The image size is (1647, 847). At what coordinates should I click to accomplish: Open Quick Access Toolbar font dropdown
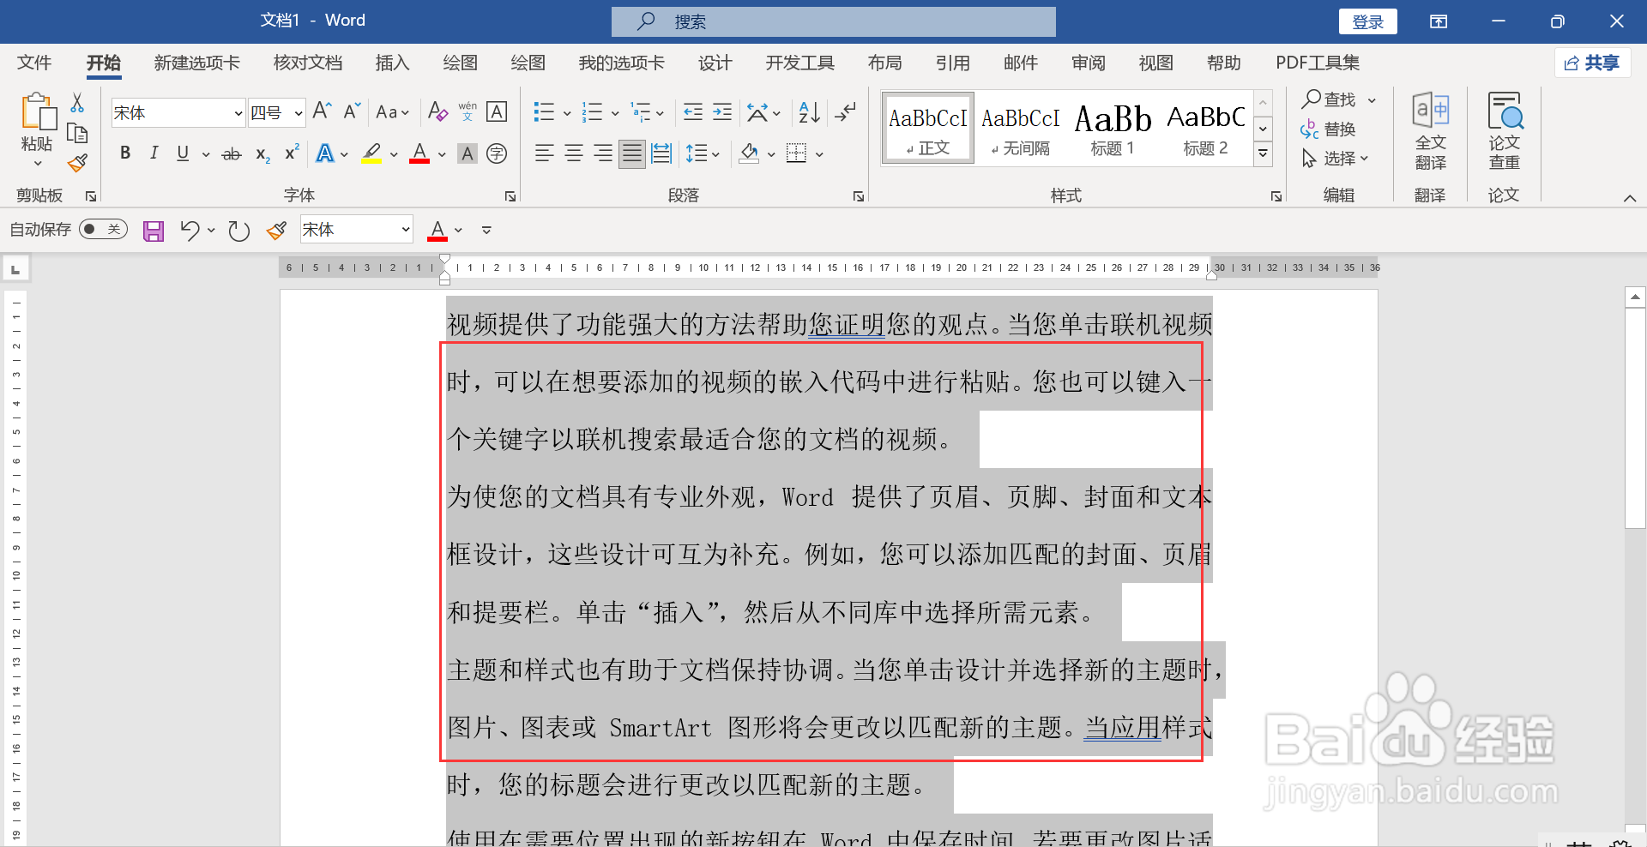pyautogui.click(x=406, y=229)
